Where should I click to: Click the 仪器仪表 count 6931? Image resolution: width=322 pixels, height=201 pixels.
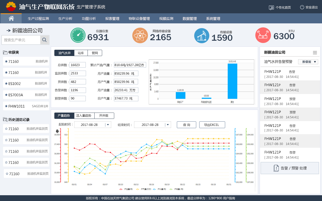[98, 37]
